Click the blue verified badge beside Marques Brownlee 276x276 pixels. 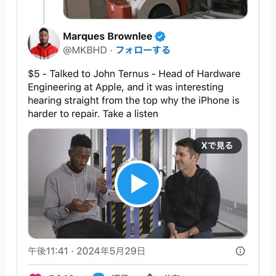(160, 36)
